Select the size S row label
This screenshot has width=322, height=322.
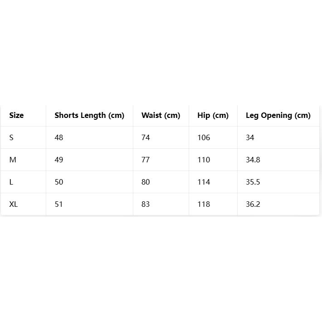click(11, 137)
